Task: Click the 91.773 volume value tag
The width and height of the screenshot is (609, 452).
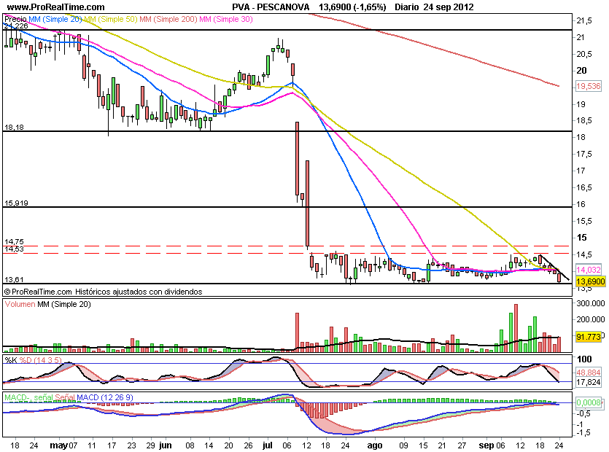Action: [588, 338]
